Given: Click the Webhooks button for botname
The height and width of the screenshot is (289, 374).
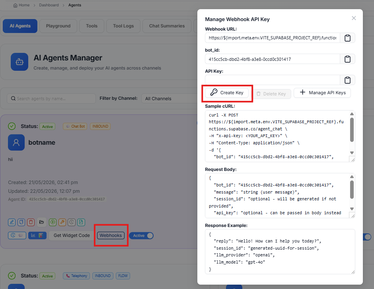Looking at the screenshot, I should point(111,235).
